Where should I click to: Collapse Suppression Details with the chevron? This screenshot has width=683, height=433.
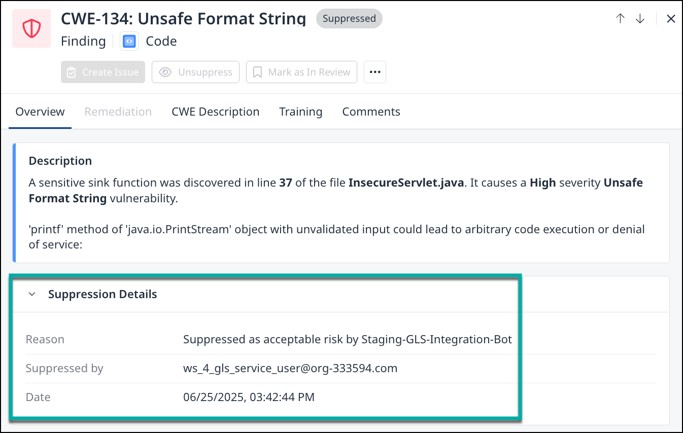coord(32,294)
